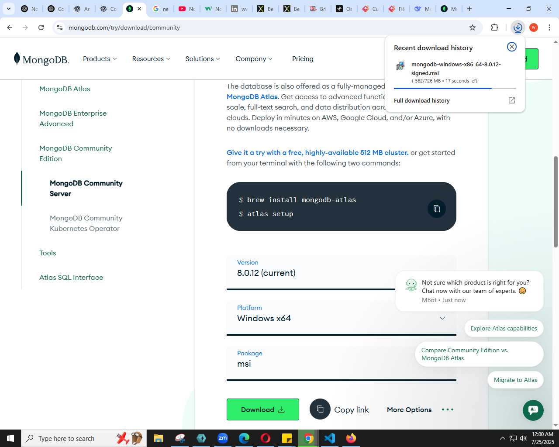559x447 pixels.
Task: Expand the Resources menu
Action: (151, 59)
